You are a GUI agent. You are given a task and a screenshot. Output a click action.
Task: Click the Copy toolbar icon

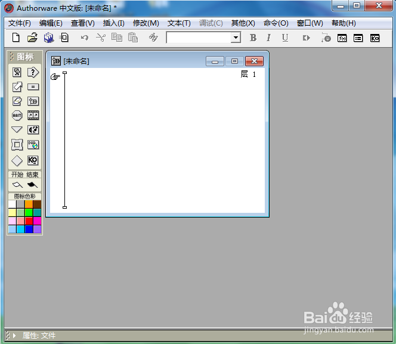(x=117, y=38)
